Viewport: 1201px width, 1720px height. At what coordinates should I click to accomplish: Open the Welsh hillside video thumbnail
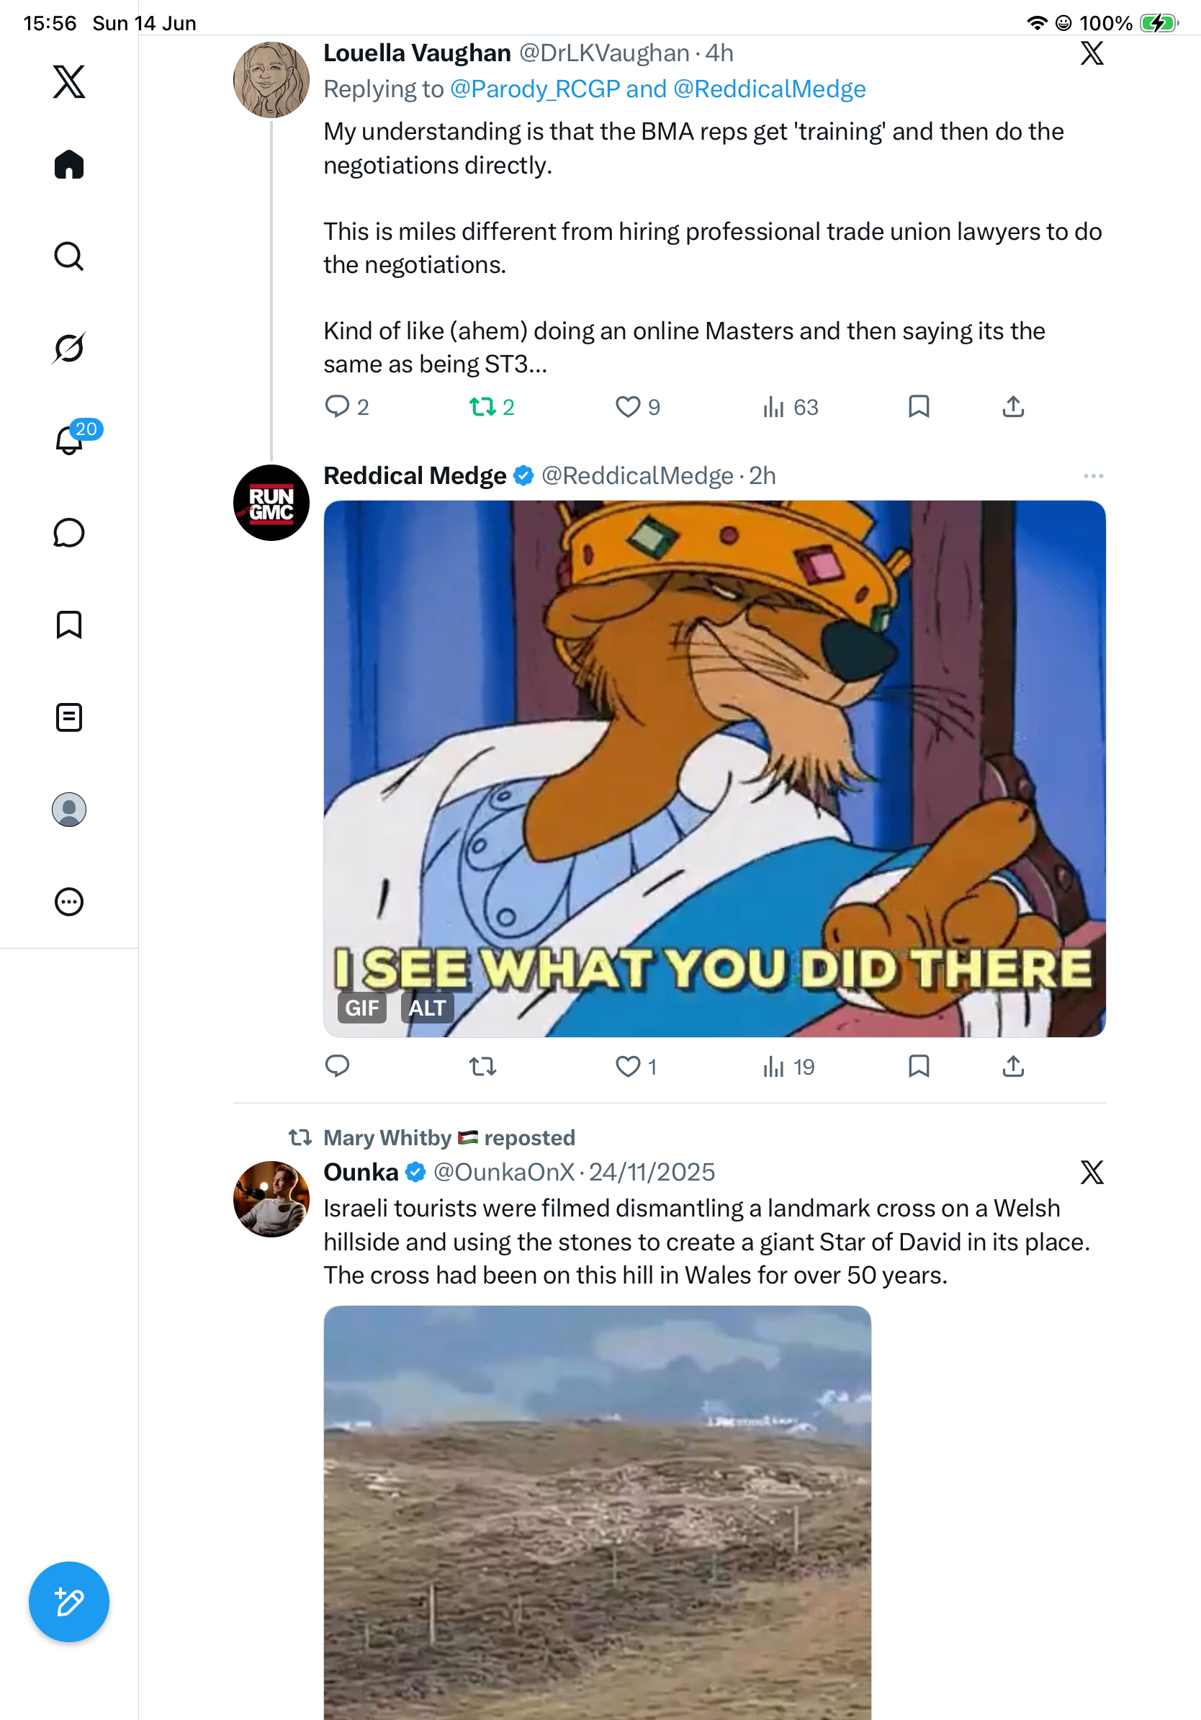click(x=598, y=1513)
